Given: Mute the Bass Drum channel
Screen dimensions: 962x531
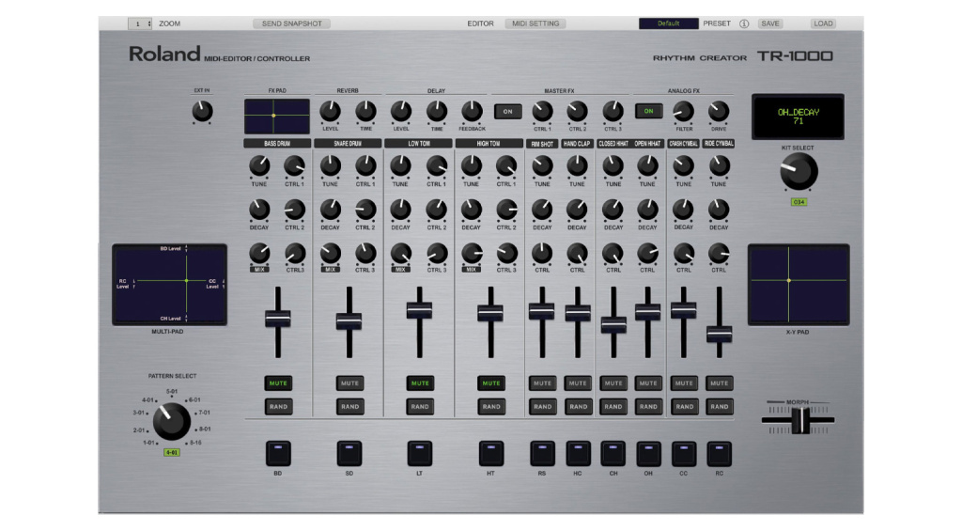Looking at the screenshot, I should 278,383.
